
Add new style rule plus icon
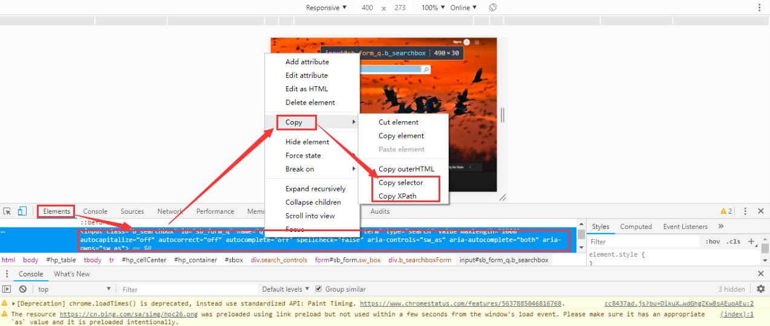pyautogui.click(x=751, y=241)
